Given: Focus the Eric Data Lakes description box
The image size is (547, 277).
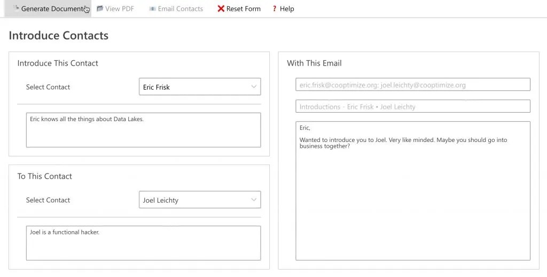Looking at the screenshot, I should coord(143,130).
